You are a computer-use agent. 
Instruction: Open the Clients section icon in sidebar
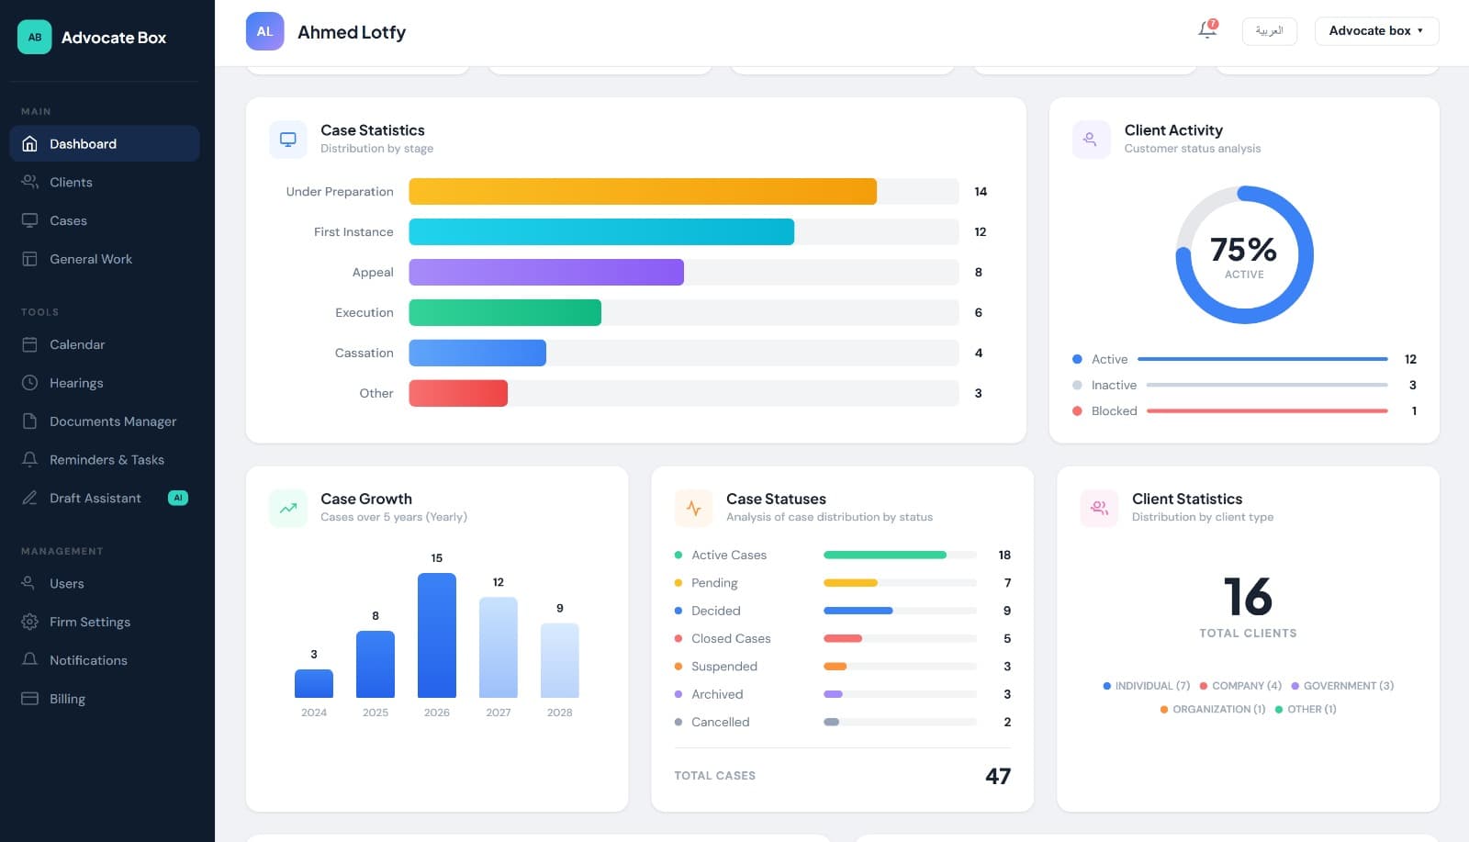[x=28, y=182]
